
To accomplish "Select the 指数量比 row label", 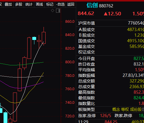I will tap(87, 103).
